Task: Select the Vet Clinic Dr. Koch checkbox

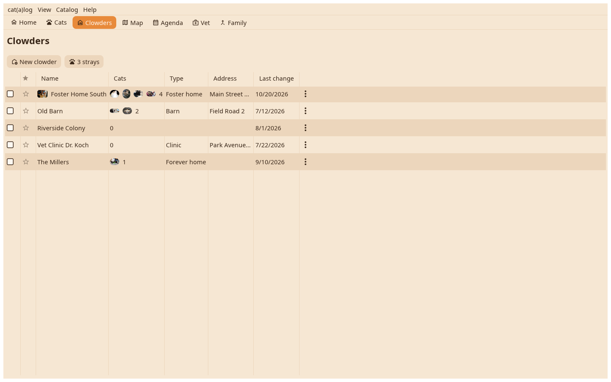Action: [x=11, y=145]
